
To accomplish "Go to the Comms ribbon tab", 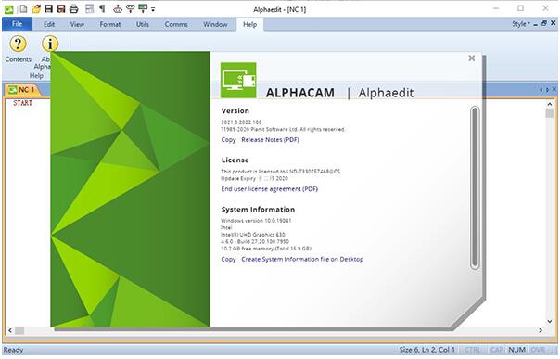I will 176,24.
